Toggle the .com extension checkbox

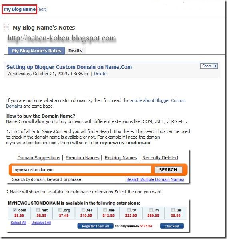[15, 210]
